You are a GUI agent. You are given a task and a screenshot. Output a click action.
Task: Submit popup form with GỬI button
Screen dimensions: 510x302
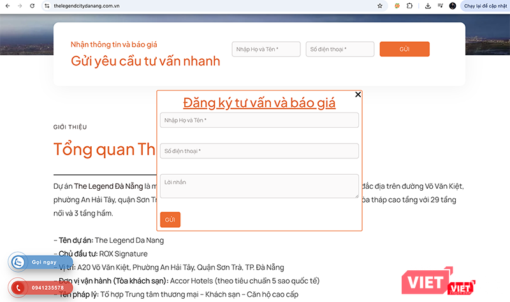pyautogui.click(x=170, y=219)
